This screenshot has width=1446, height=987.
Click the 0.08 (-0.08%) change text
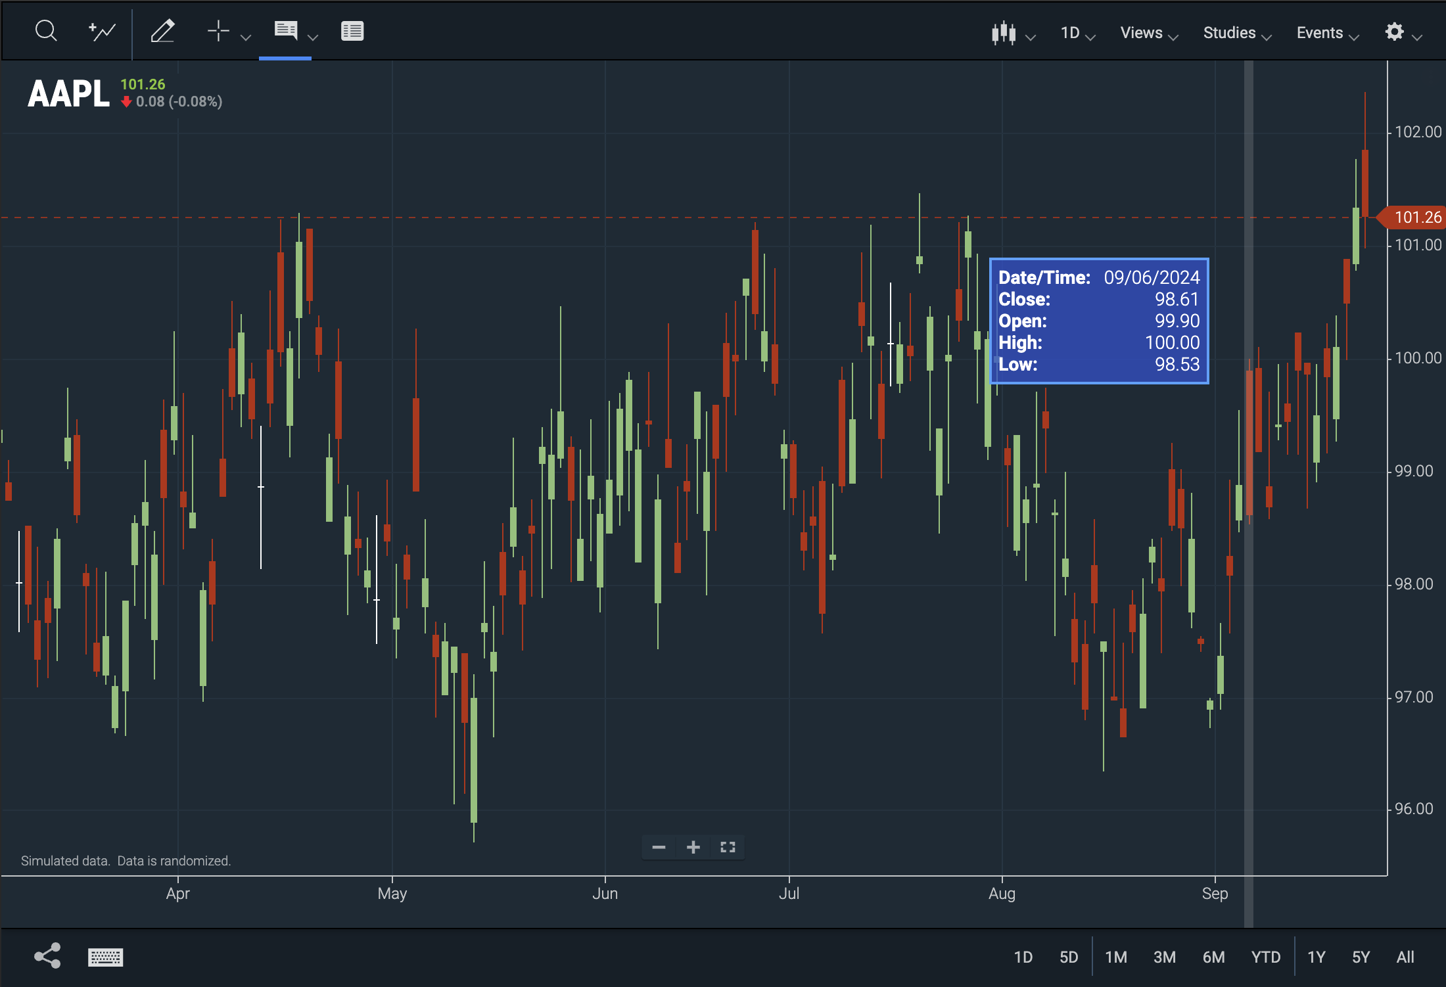tap(179, 102)
